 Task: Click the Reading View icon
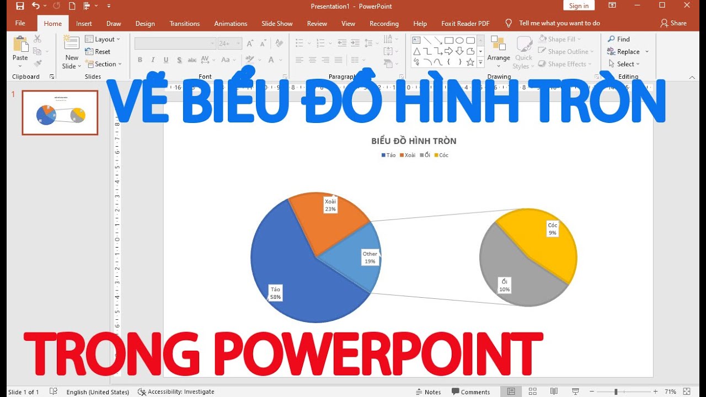pos(554,391)
